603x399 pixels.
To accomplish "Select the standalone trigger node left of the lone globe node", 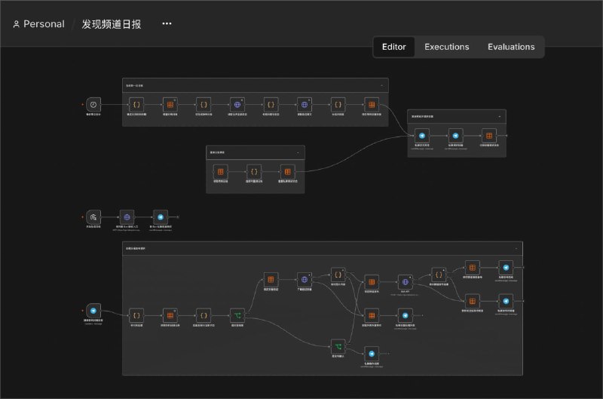I will point(93,217).
